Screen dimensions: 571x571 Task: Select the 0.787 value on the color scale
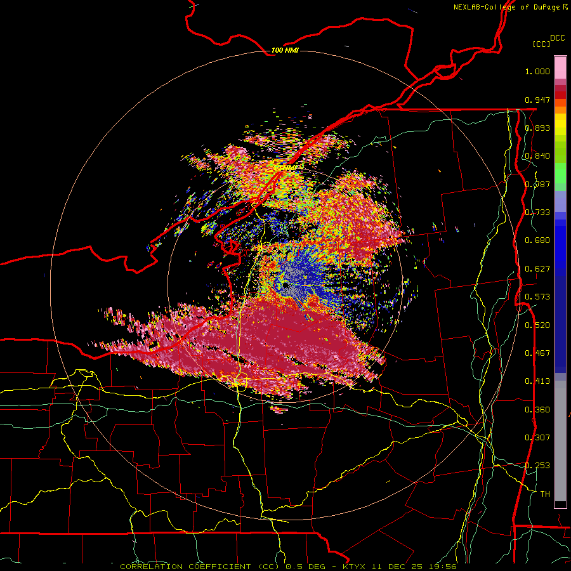click(x=537, y=184)
